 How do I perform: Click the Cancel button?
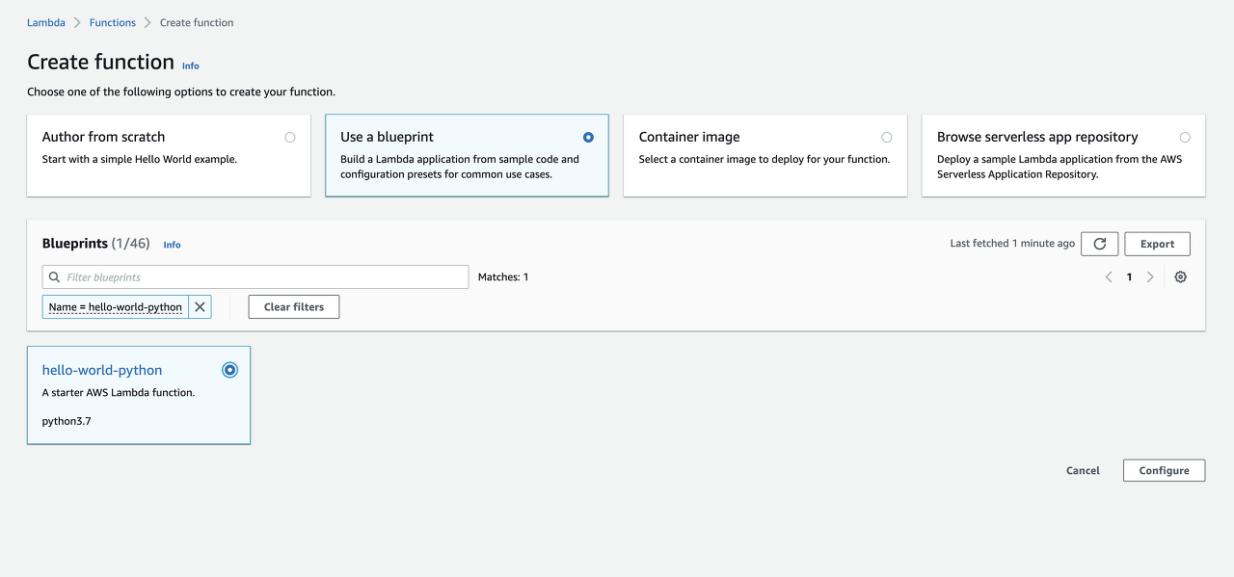1083,470
